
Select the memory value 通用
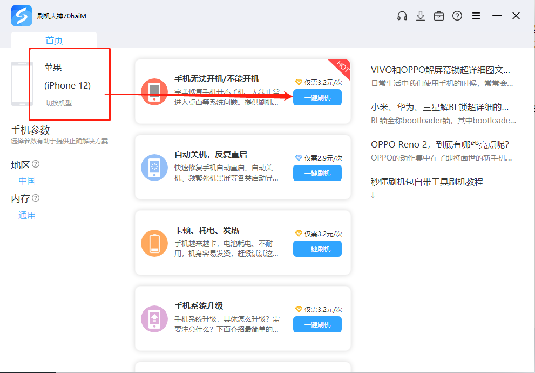27,216
